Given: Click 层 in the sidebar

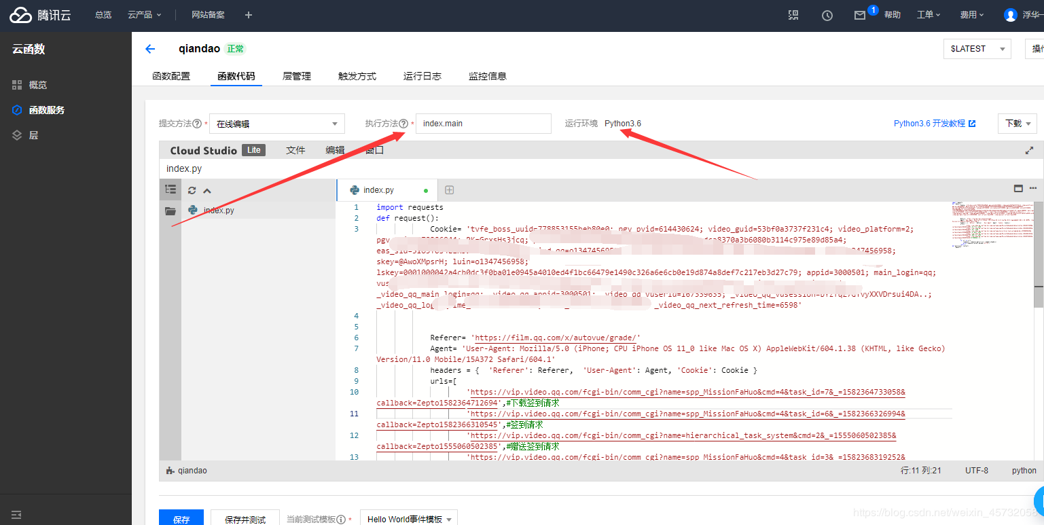Looking at the screenshot, I should tap(33, 135).
